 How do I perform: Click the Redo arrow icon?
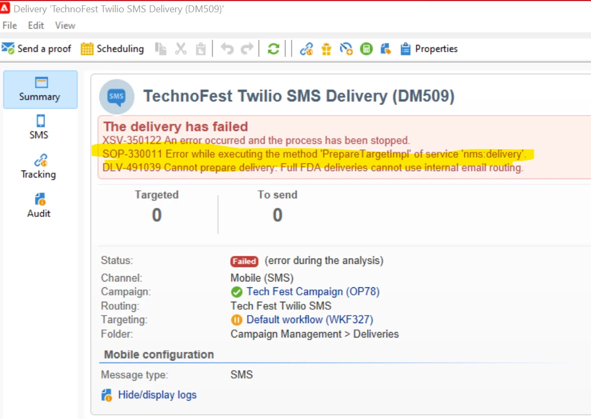tap(247, 49)
